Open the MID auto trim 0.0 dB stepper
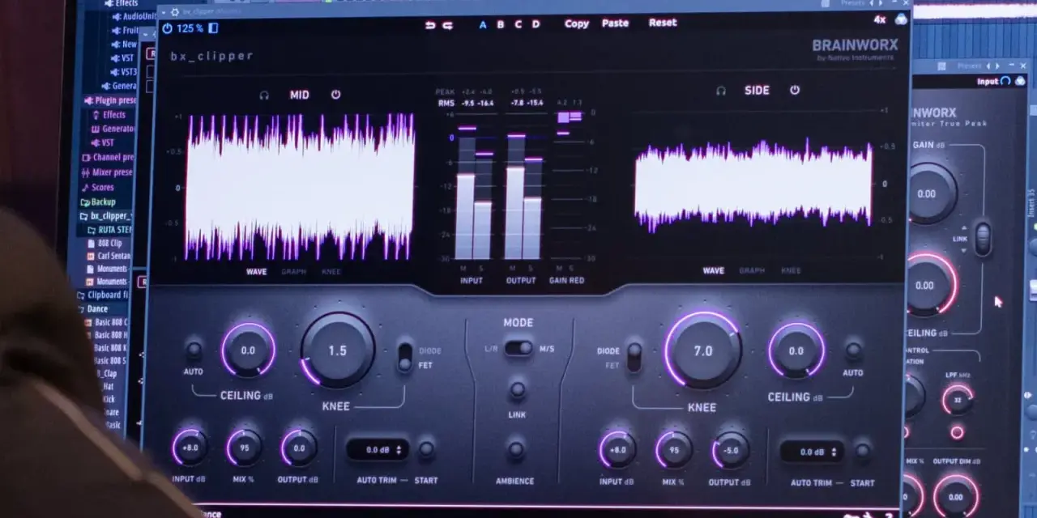Screen dimensions: 1037x518 click(378, 450)
